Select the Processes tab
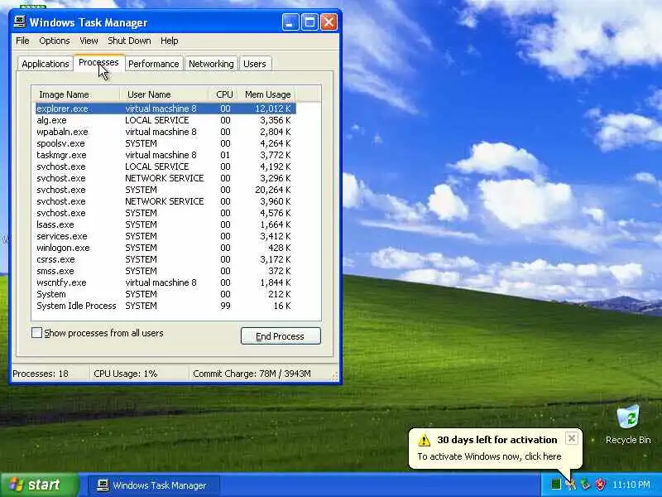662x497 pixels. [98, 63]
